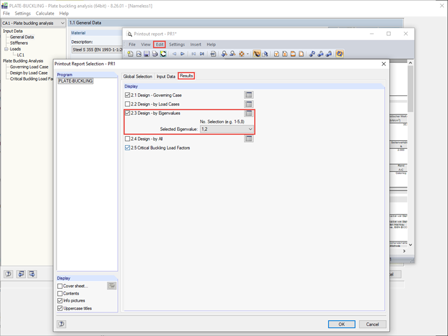Uncheck 2.5 Critical Buckling Load Factors
Image resolution: width=448 pixels, height=336 pixels.
pos(127,148)
